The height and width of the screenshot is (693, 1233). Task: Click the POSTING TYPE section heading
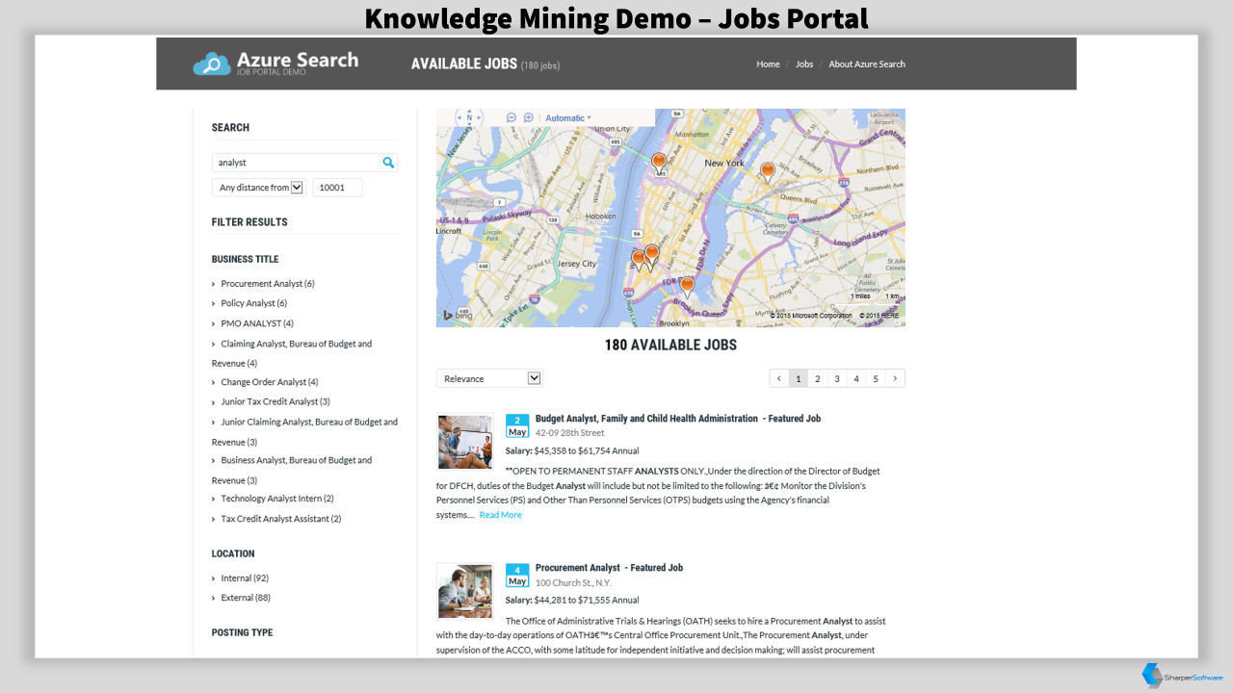242,632
